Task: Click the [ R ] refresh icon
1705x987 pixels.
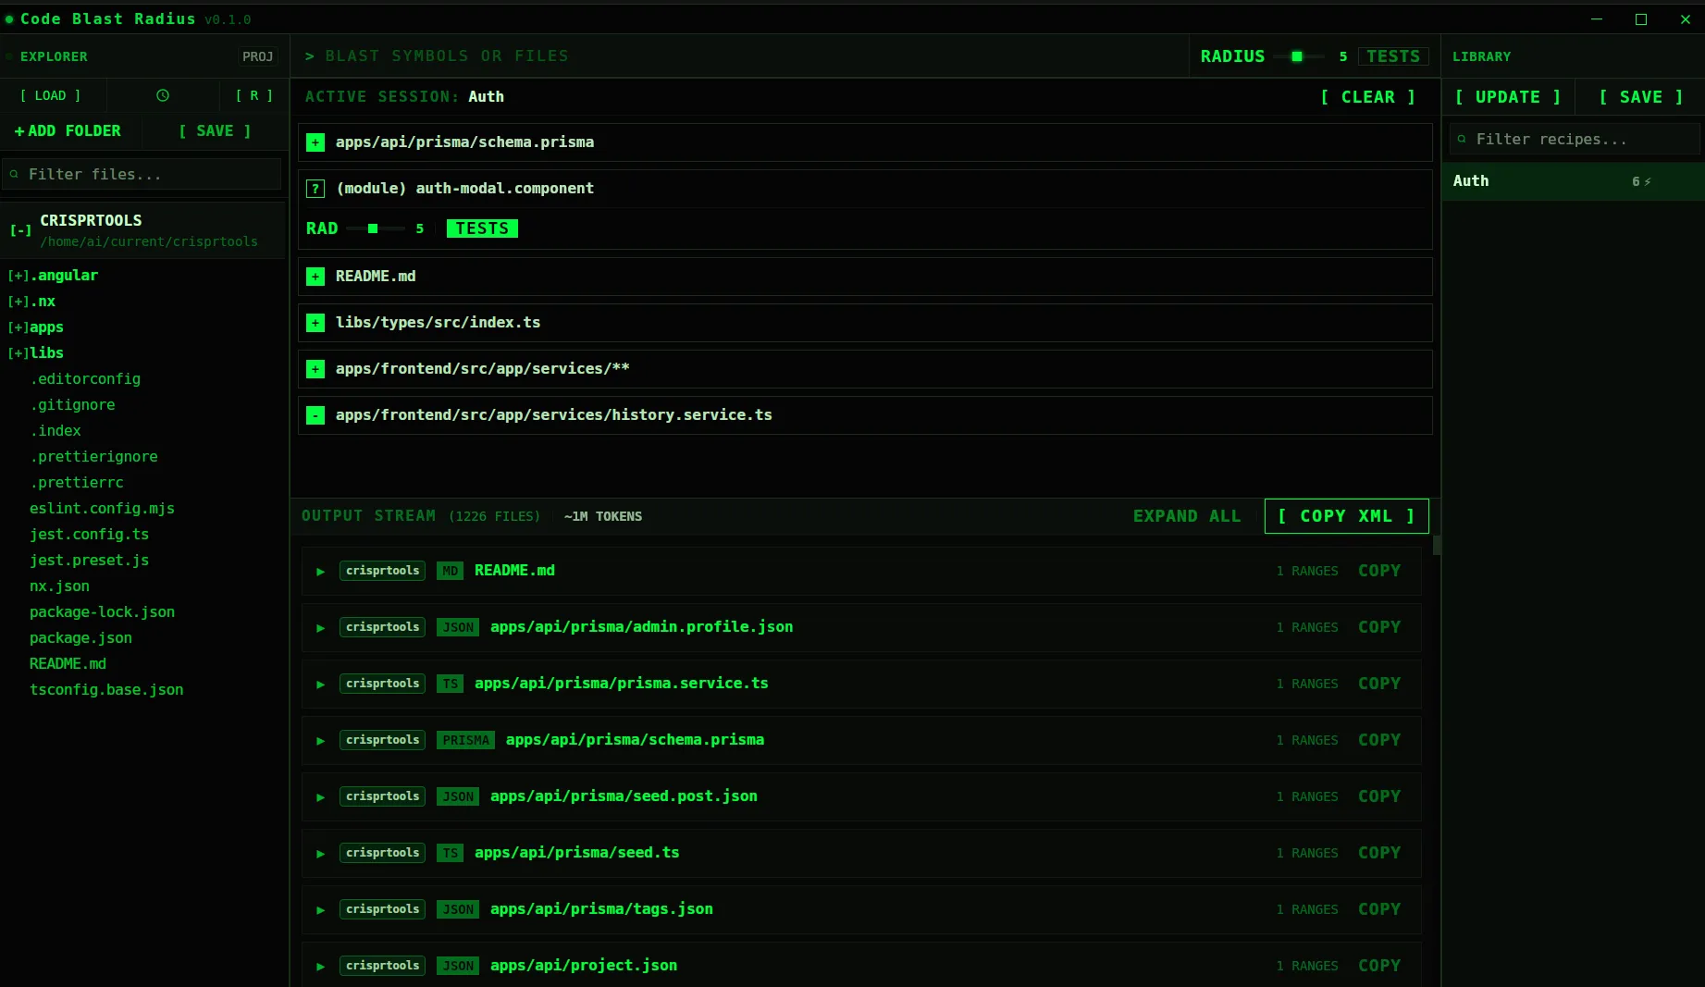Action: [x=253, y=95]
